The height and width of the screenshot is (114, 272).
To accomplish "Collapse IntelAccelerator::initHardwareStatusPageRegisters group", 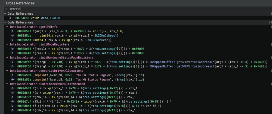I will [7, 57].
